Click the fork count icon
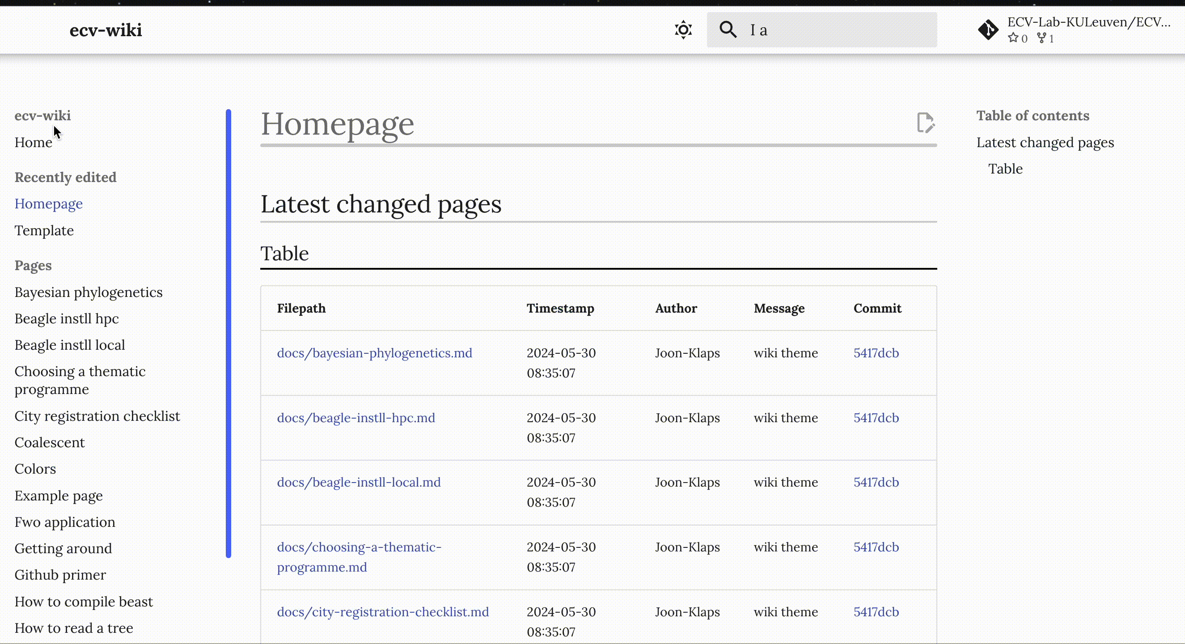 pos(1041,38)
